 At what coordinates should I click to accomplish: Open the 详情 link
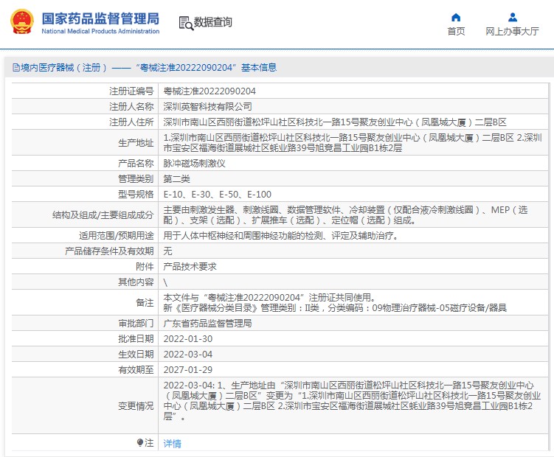pyautogui.click(x=172, y=444)
